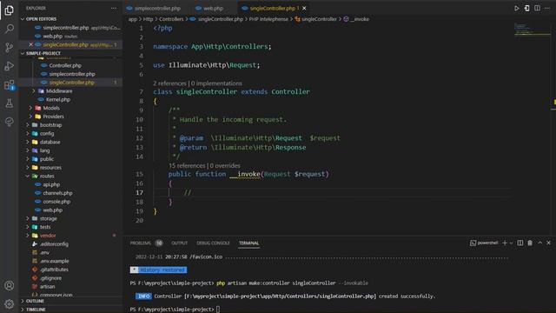Open Source Control view
Viewport: 556px width, 313px height.
[x=10, y=48]
